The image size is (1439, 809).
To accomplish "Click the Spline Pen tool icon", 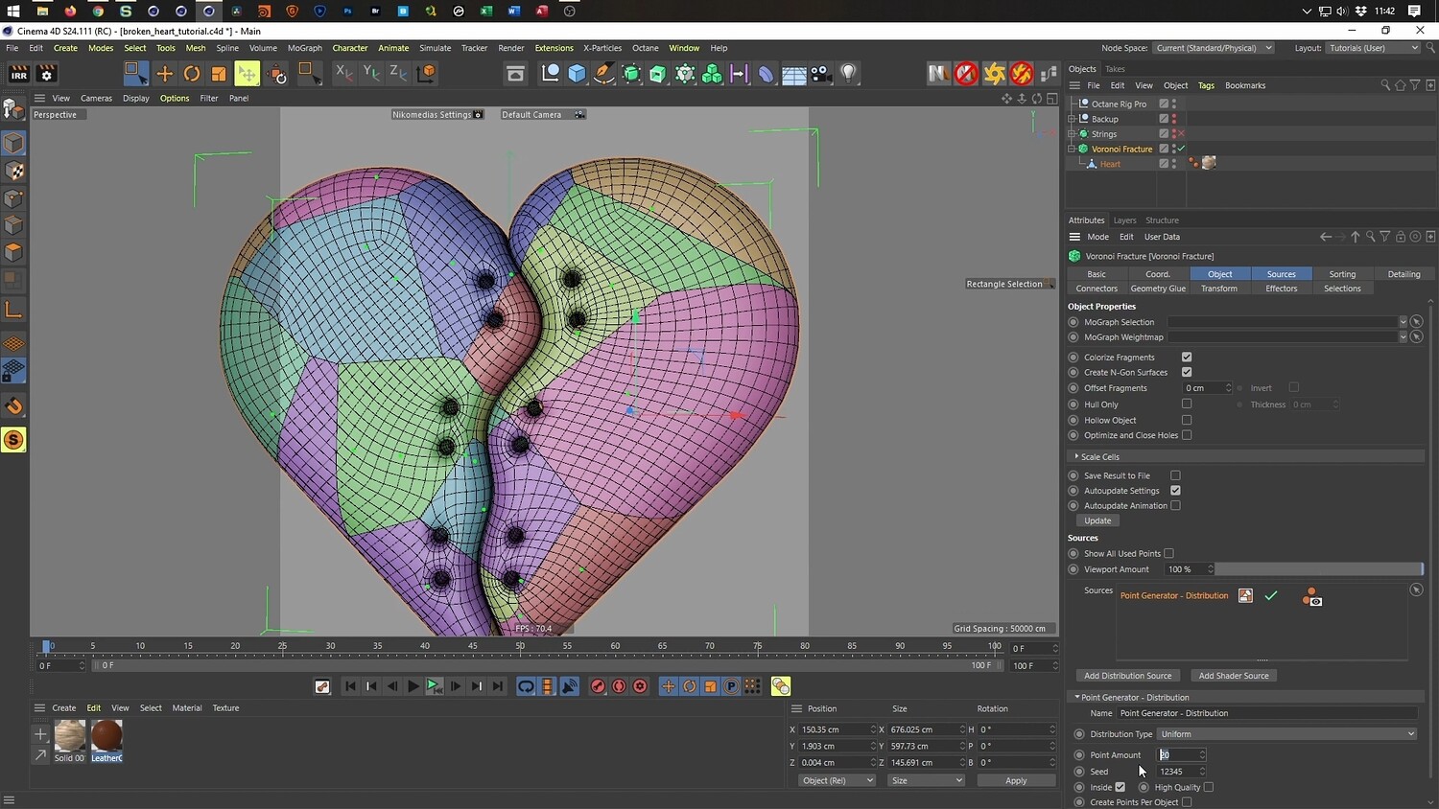I will click(x=603, y=74).
